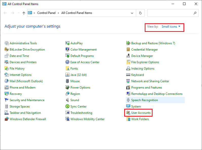The image size is (202, 150).
Task: Click the Windows Defender Firewall icon
Action: pos(7,119)
